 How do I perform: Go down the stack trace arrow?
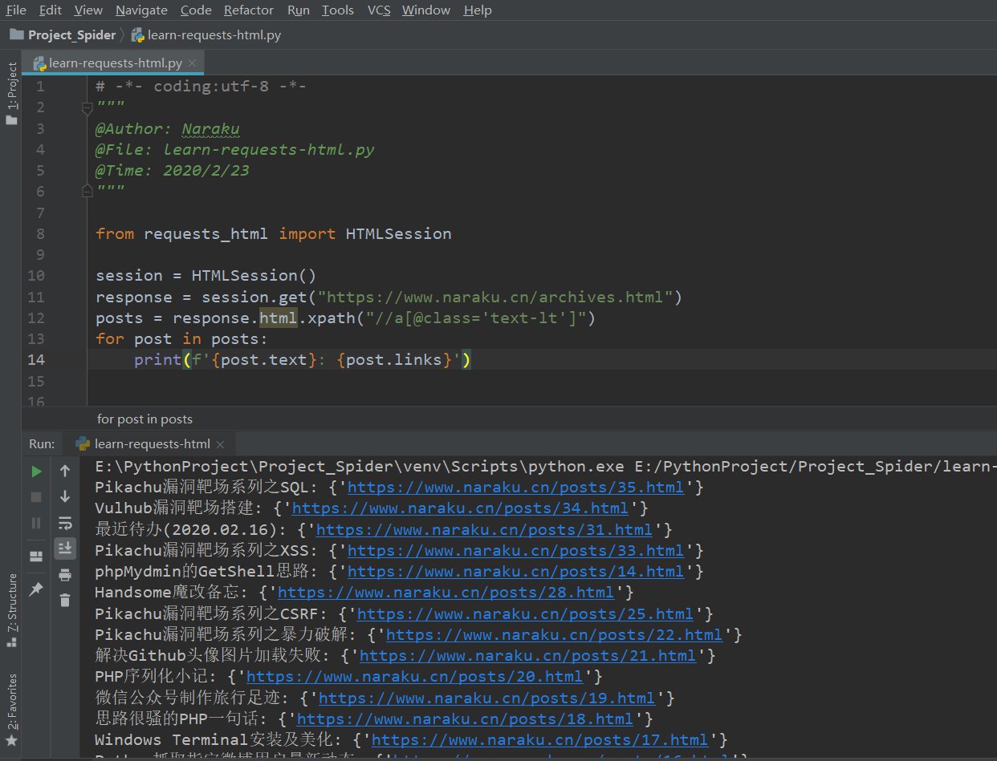pyautogui.click(x=65, y=497)
